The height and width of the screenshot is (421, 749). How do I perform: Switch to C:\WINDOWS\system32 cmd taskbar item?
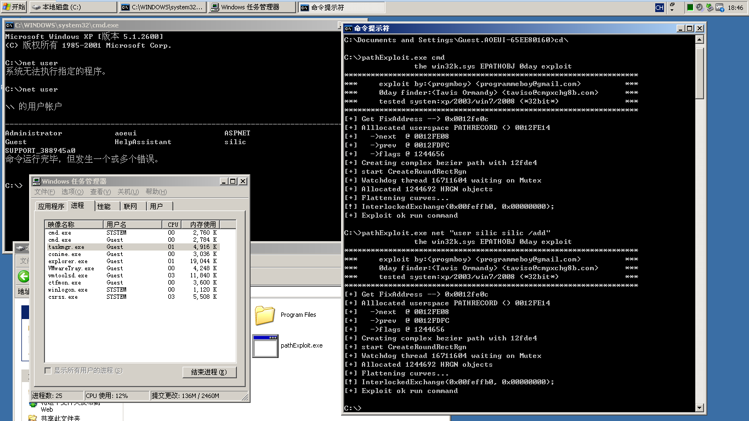(x=163, y=7)
